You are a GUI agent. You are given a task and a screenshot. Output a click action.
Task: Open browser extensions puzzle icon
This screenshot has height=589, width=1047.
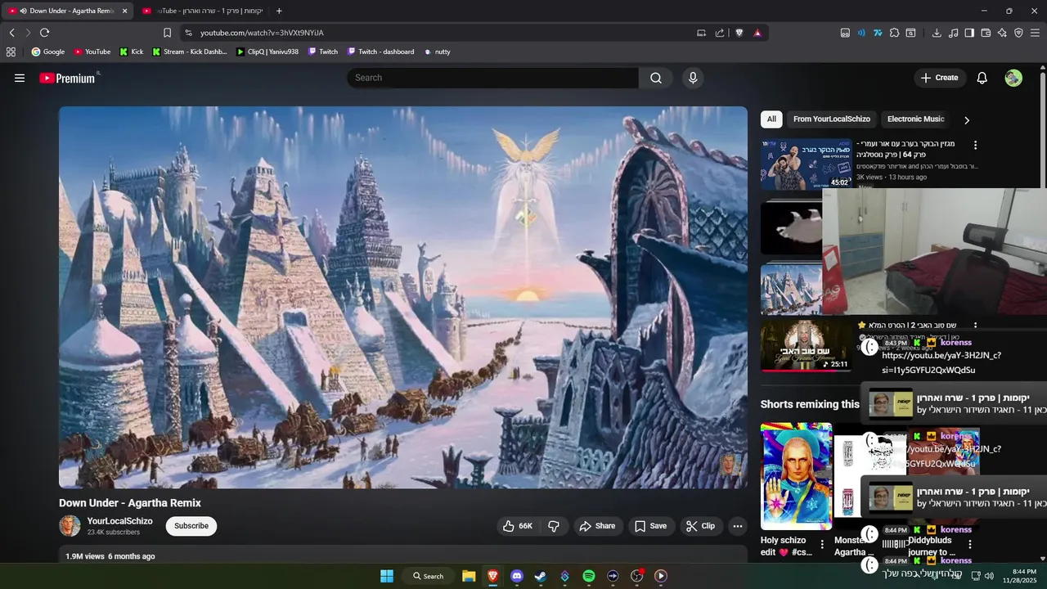click(894, 33)
